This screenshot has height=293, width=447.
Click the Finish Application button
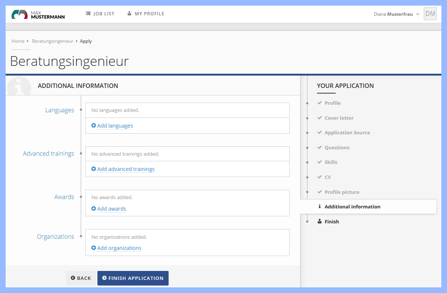tap(133, 278)
